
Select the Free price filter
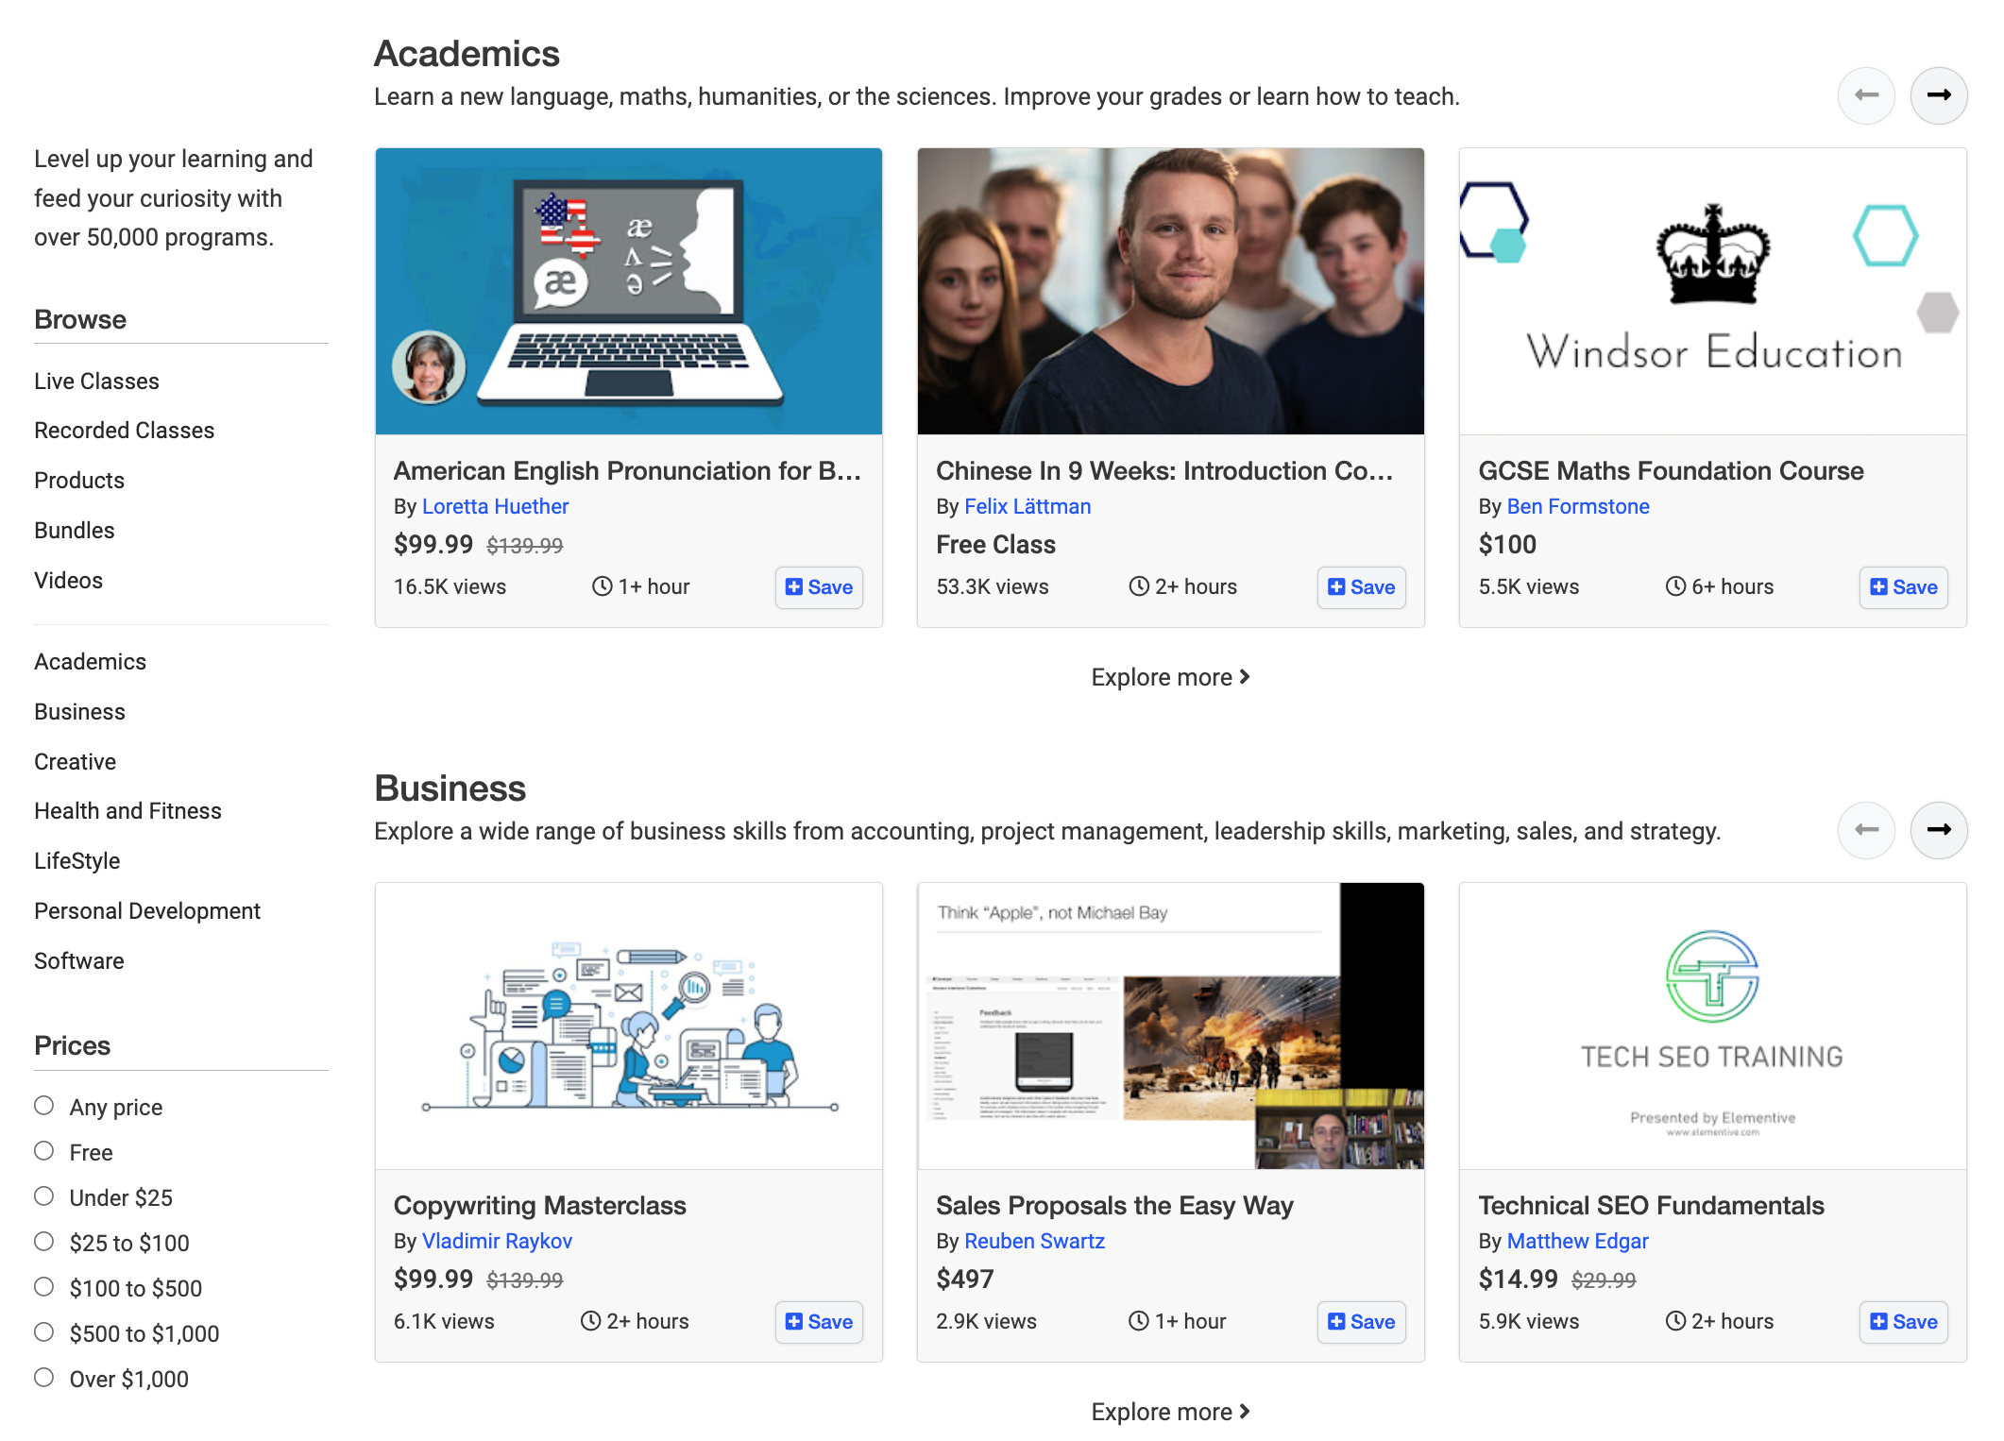click(43, 1150)
